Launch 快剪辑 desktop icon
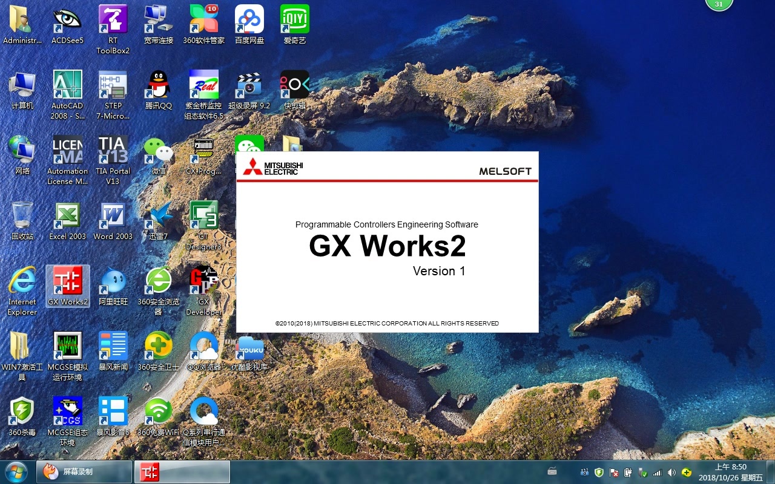 click(x=295, y=90)
